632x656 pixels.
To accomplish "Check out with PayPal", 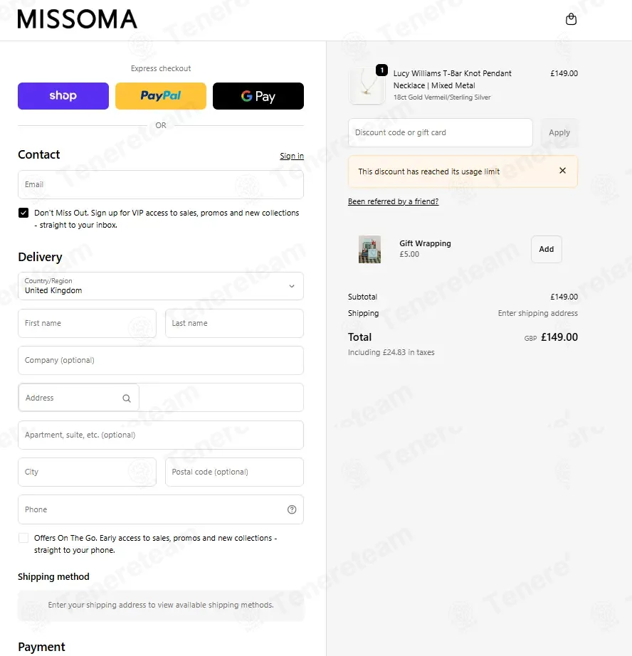I will click(x=161, y=96).
